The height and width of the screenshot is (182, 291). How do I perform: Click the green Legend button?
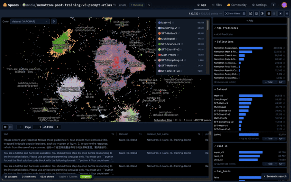[x=86, y=177]
